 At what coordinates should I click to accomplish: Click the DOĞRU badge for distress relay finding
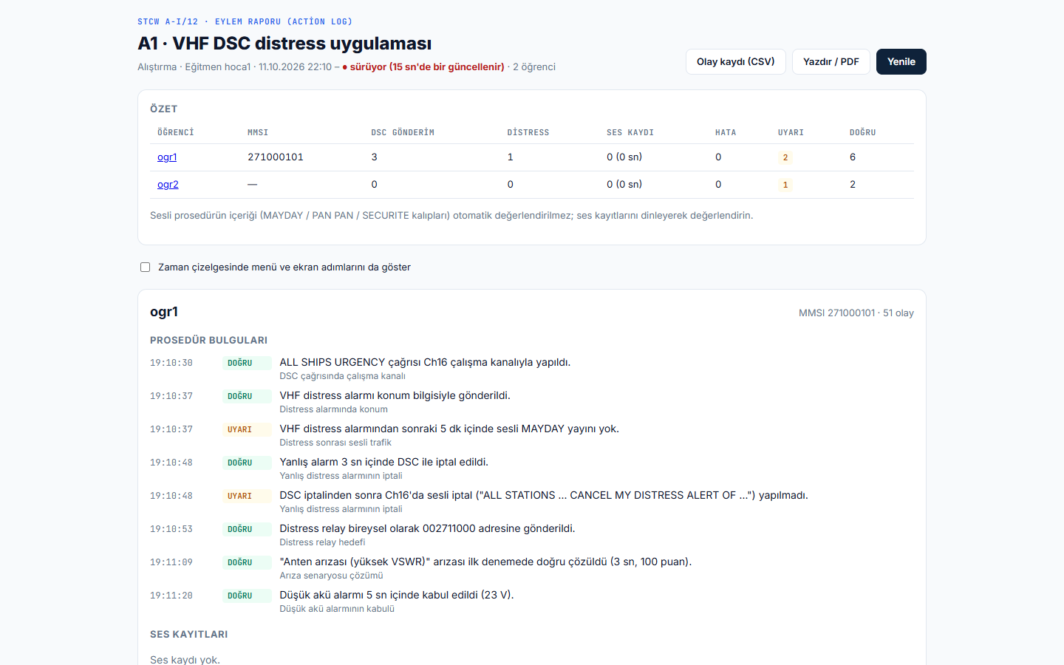[x=247, y=529]
